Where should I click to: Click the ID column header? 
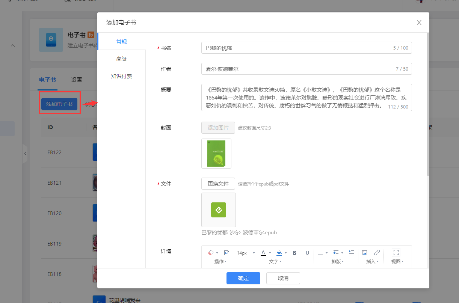(x=50, y=127)
